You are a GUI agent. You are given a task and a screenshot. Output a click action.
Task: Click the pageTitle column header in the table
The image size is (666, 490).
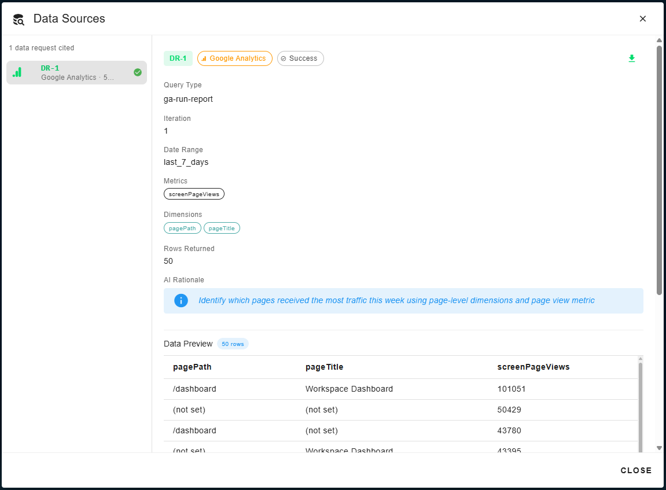[325, 366]
